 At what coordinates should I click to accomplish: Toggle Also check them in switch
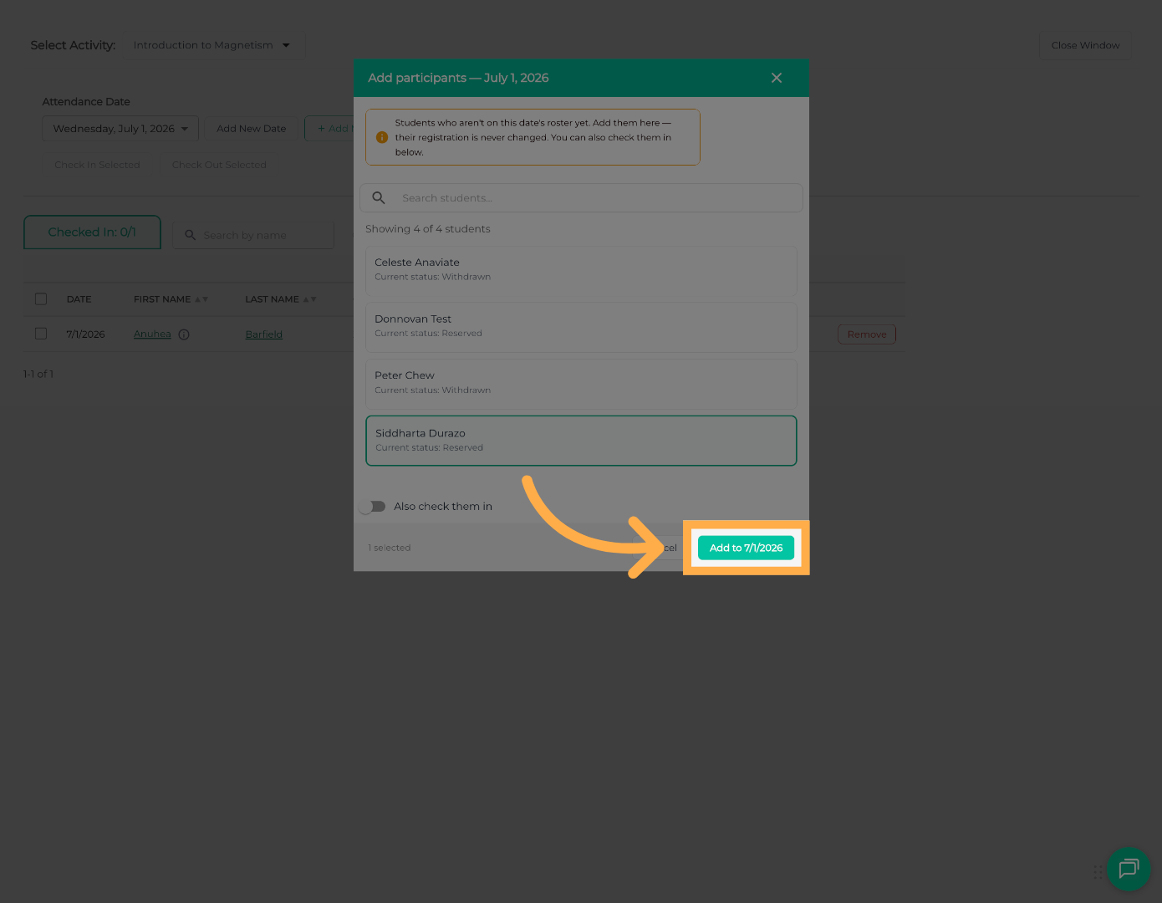(373, 507)
